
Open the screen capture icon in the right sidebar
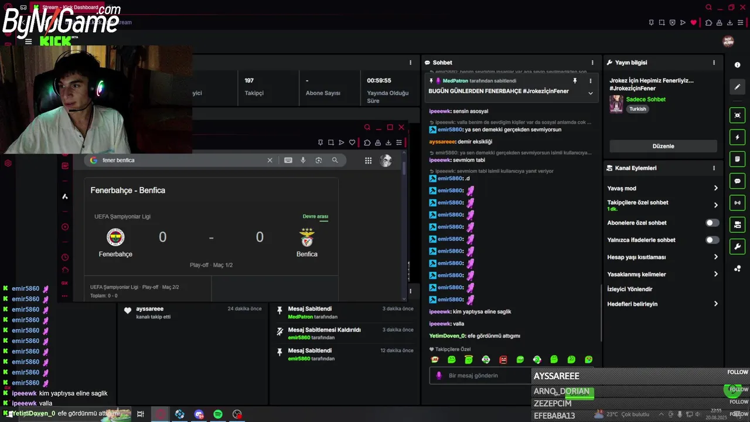[x=738, y=115]
